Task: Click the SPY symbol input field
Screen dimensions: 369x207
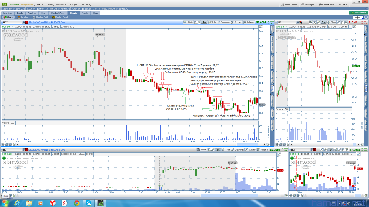Action: [x=286, y=22]
